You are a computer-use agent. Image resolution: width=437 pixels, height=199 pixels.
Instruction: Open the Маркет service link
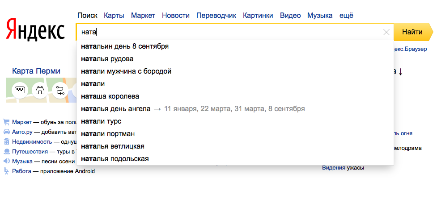(x=22, y=122)
